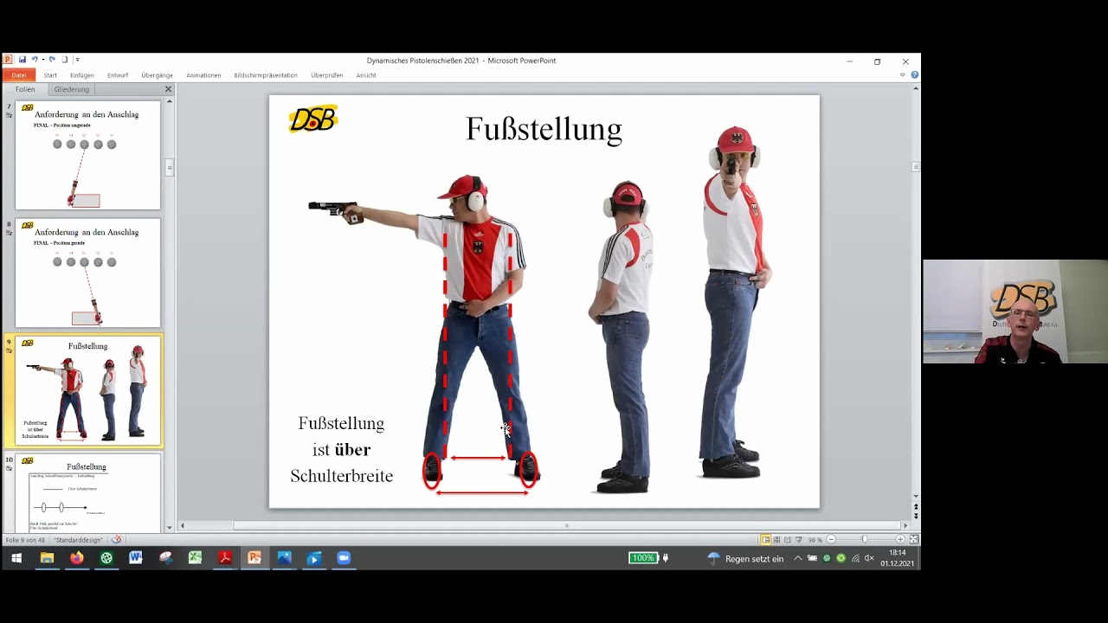The width and height of the screenshot is (1108, 623).
Task: Click the thumbnail pane scroll-down arrow
Action: coord(170,527)
